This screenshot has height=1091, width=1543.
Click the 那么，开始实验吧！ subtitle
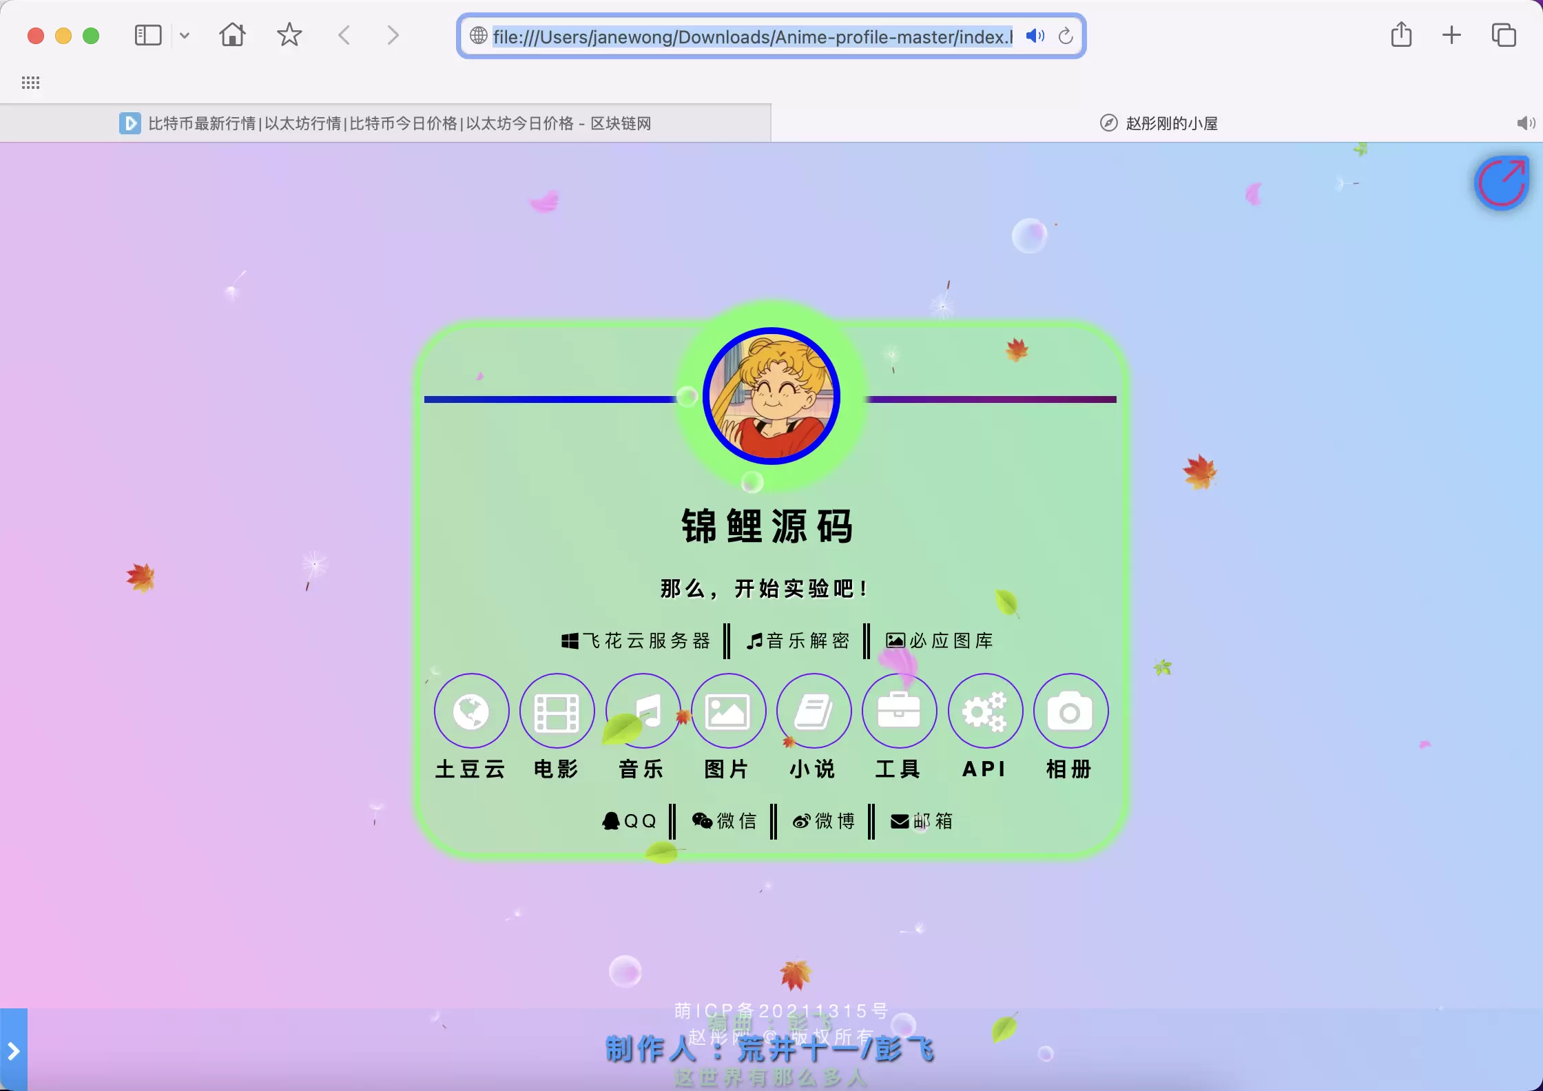pyautogui.click(x=764, y=589)
